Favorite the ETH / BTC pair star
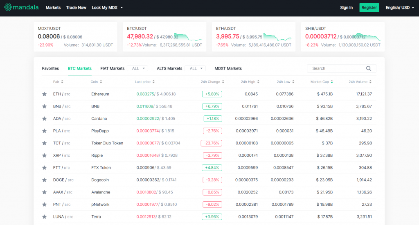 [44, 94]
